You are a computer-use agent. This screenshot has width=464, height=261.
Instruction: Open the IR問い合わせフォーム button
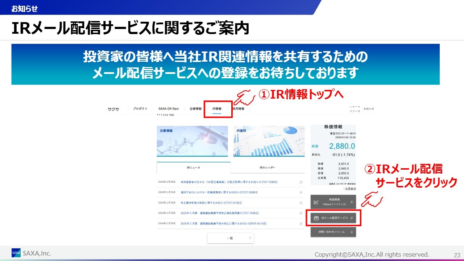click(333, 232)
